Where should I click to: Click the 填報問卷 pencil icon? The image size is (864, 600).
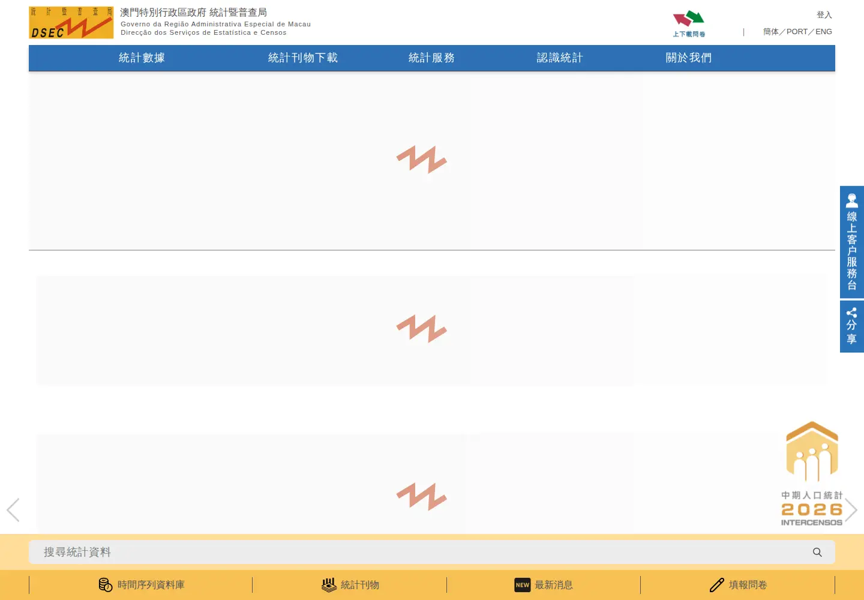717,584
